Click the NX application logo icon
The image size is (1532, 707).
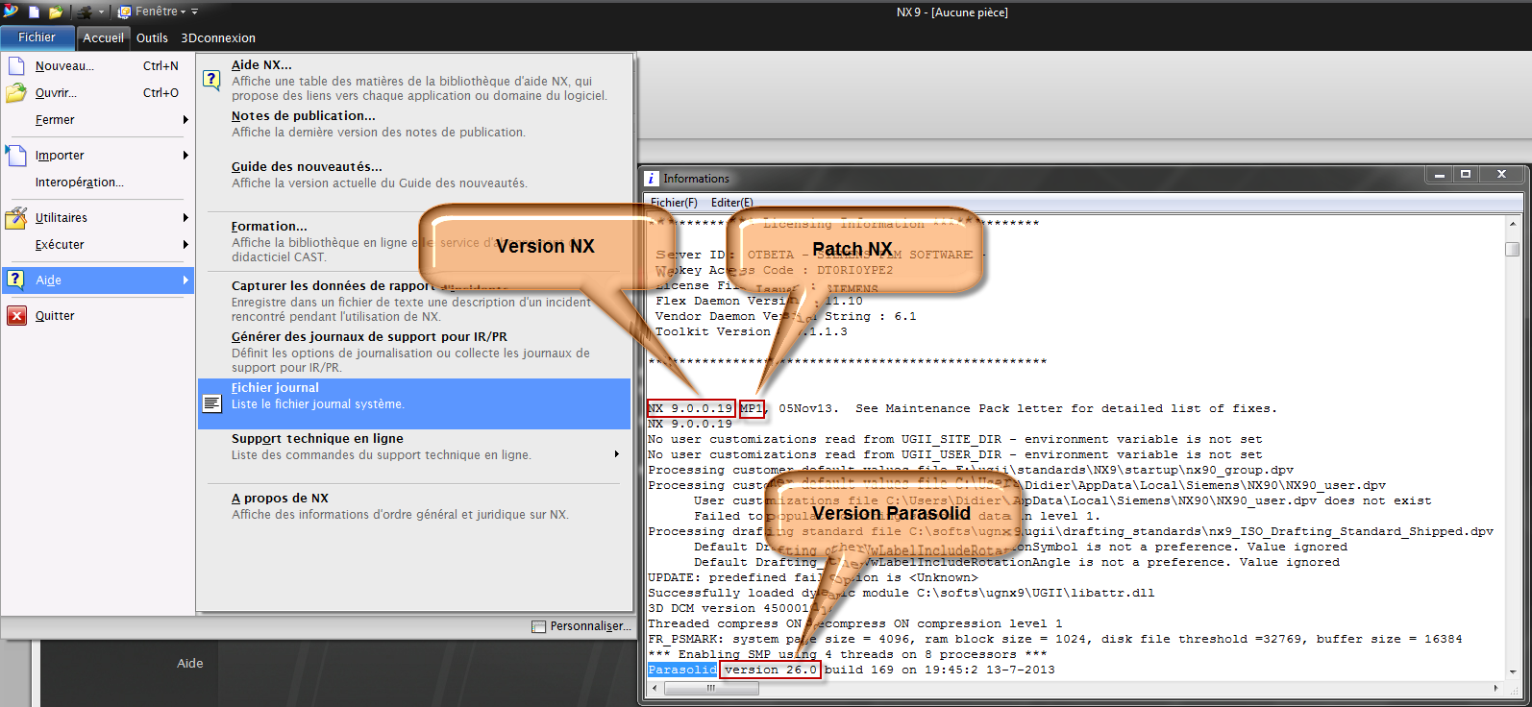click(x=11, y=12)
